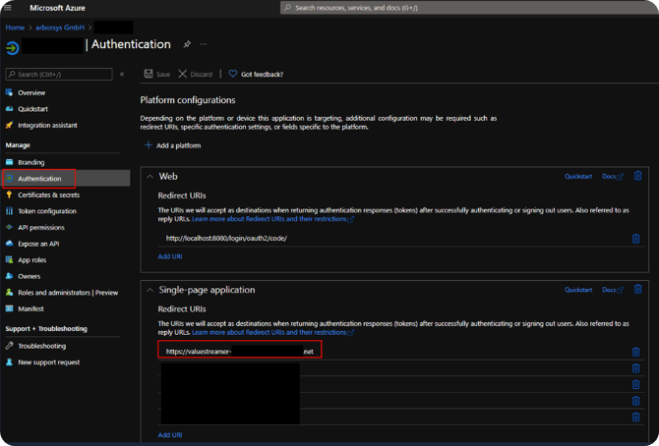Open Got feedback link
This screenshot has height=446, width=659.
[x=256, y=74]
